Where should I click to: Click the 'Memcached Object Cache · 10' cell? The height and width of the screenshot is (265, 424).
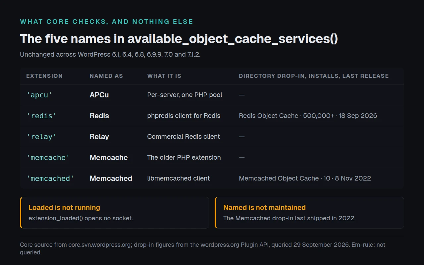[305, 178]
